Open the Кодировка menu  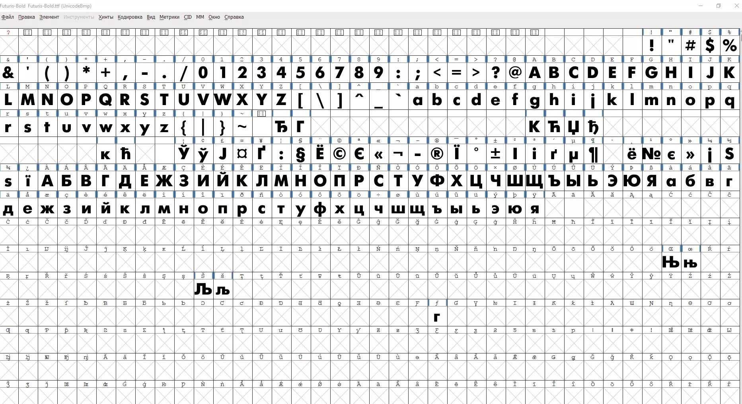130,17
